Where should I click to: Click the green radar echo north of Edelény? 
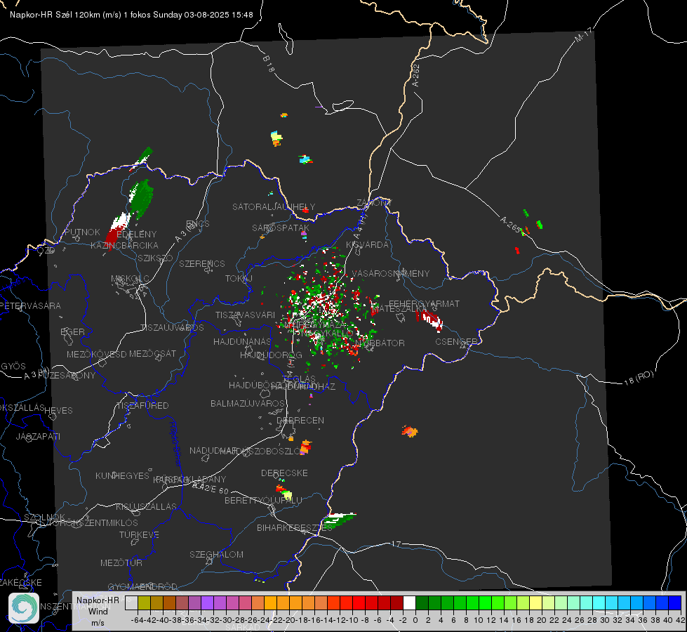coord(141,198)
